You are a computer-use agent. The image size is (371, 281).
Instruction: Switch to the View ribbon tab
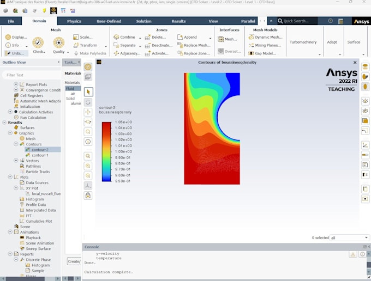[213, 21]
